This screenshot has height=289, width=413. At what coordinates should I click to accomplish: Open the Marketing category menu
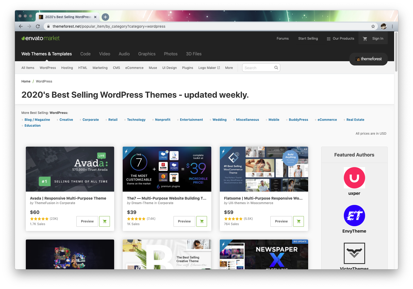click(100, 68)
